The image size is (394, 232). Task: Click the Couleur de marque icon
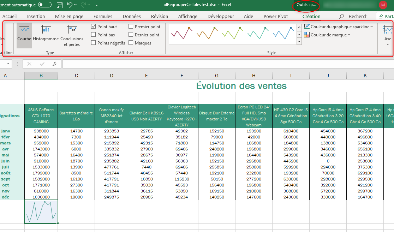pyautogui.click(x=306, y=35)
